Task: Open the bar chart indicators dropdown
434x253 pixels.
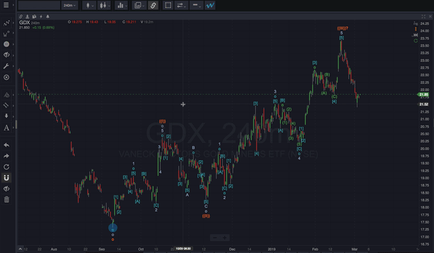Action: (x=122, y=5)
